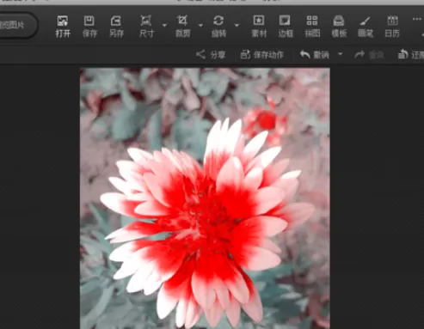
Task: Select the 旋转 (Rotate) tool
Action: [218, 27]
